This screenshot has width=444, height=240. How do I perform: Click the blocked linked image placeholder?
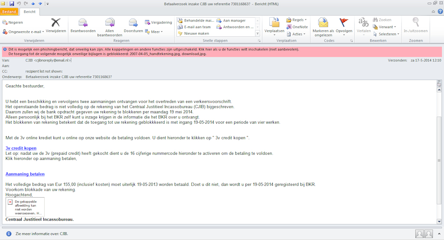pyautogui.click(x=25, y=207)
